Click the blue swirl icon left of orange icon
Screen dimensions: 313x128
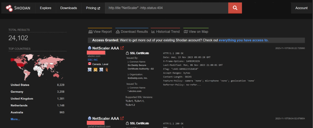[90, 70]
